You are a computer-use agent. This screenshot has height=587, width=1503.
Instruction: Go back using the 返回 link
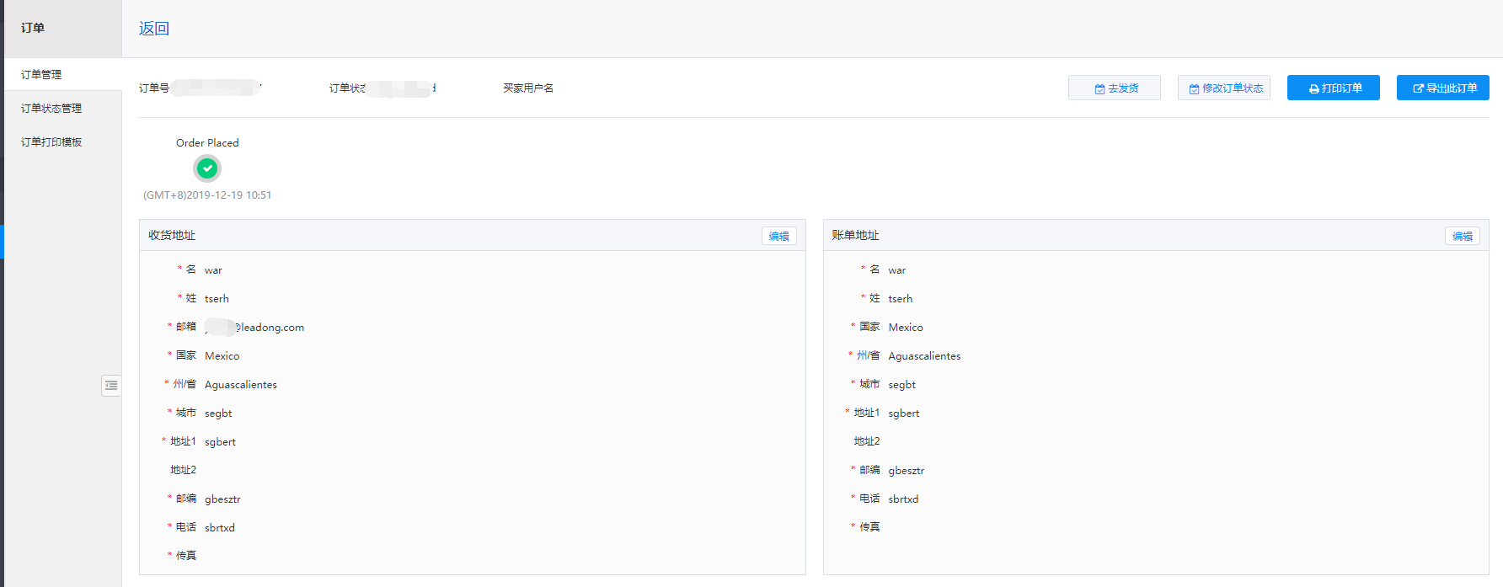[154, 29]
